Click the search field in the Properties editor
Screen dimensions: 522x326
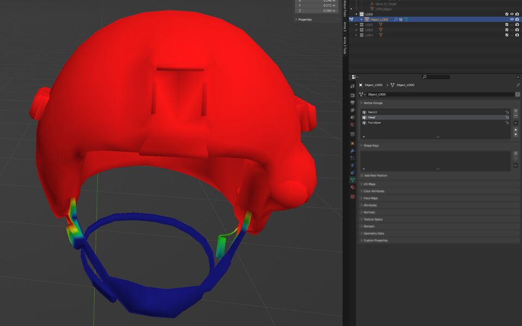(x=436, y=76)
